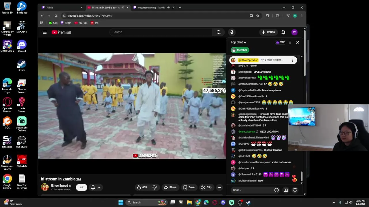Open the cnn bookmark
This screenshot has width=369, height=207.
coord(95,23)
